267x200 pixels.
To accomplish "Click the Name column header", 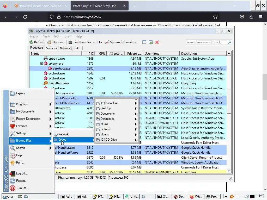I will click(56, 54).
